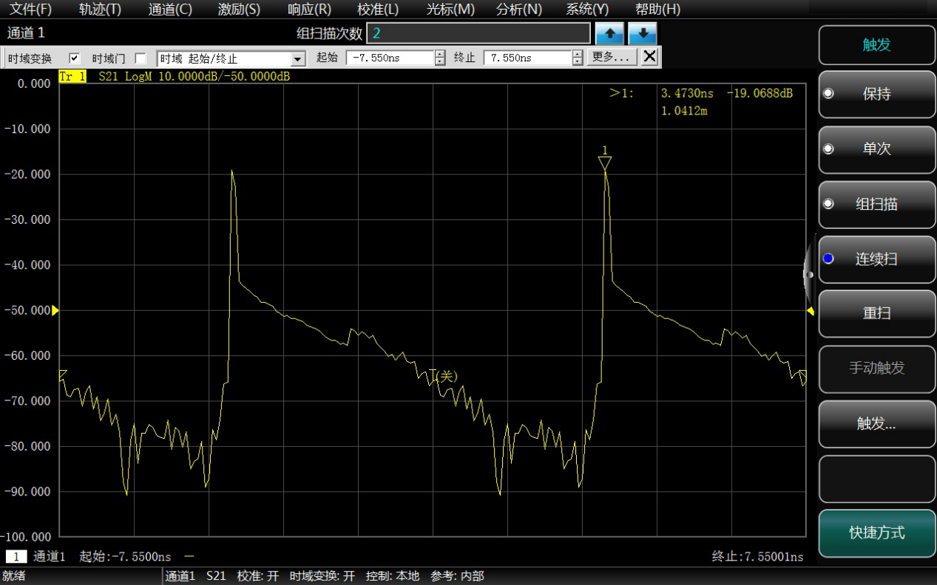
Task: Click marker 1 triangle on the trace peak
Action: tap(605, 161)
